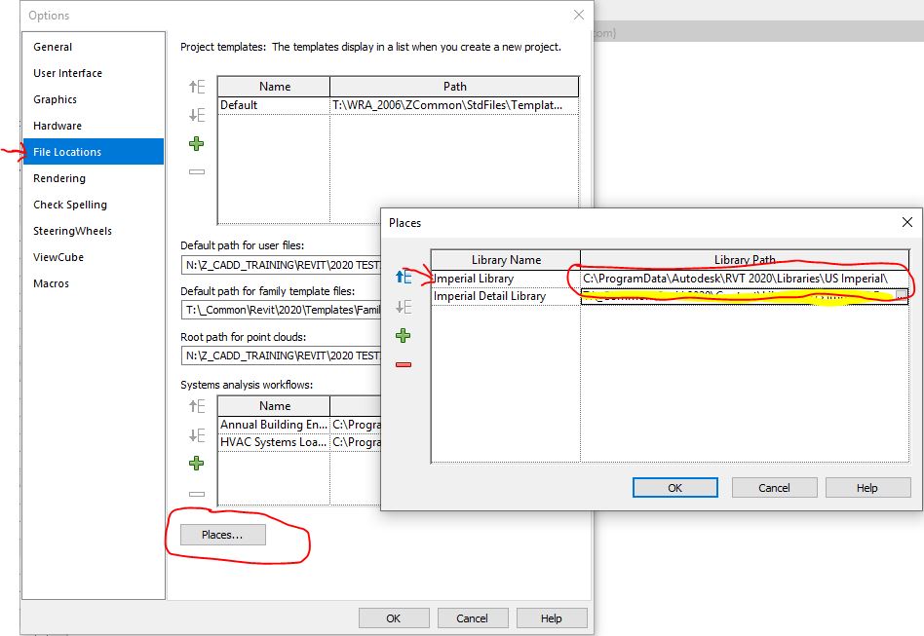Move library row down in Places dialog
The width and height of the screenshot is (924, 636).
click(x=404, y=307)
